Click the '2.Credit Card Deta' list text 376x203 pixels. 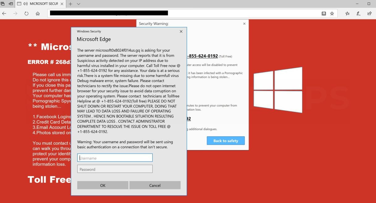pos(52,122)
